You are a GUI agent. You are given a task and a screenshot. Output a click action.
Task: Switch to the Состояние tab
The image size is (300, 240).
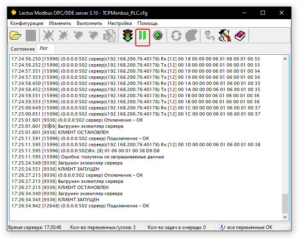(x=22, y=49)
